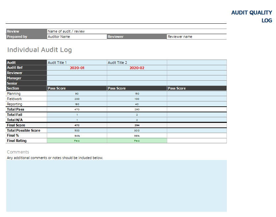Click the green Pass rating under Audit Title 1
The image size is (276, 217).
[77, 141]
